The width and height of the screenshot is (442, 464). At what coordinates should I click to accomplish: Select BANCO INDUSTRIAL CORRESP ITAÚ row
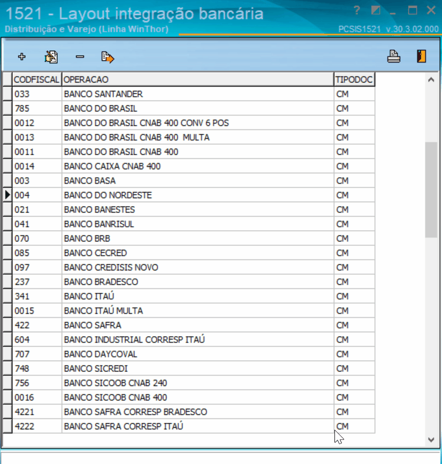tap(189, 339)
